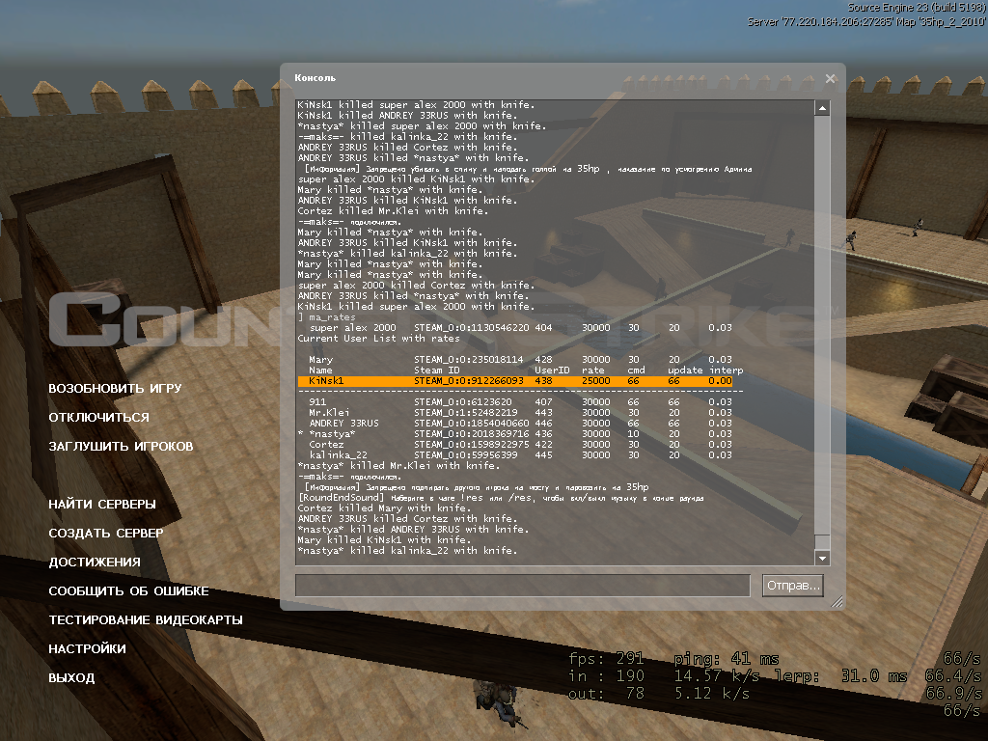
Task: Click the Mr.Klei row Steam ID 'STEAM_0:1:52482219'
Action: point(466,413)
